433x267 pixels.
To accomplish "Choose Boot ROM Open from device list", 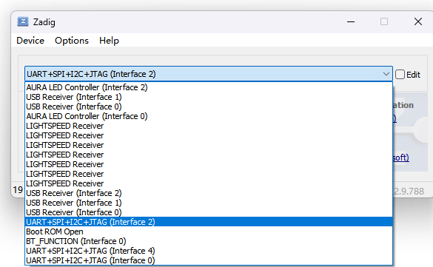I will 209,231.
